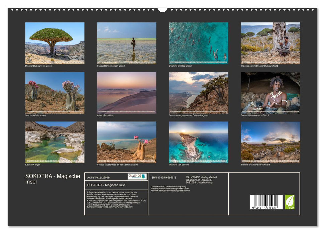Select the ISBN 9783516695618 number text
The width and height of the screenshot is (325, 234).
(163, 177)
